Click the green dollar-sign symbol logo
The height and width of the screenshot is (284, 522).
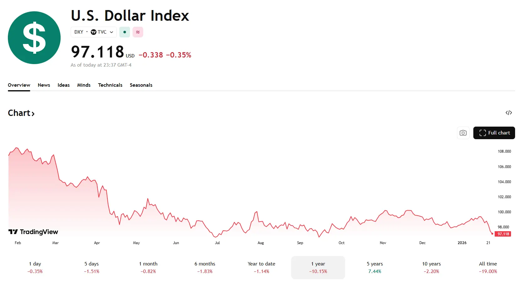point(34,38)
